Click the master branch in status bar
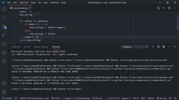The width and height of the screenshot is (179, 100). point(8,98)
